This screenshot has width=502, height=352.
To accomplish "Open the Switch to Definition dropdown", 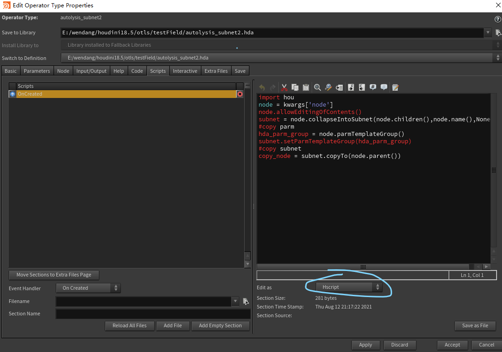I will tap(498, 58).
